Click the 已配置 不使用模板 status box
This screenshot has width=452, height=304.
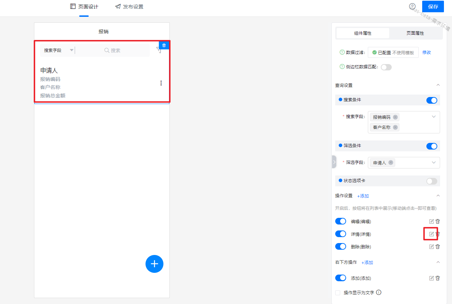393,53
